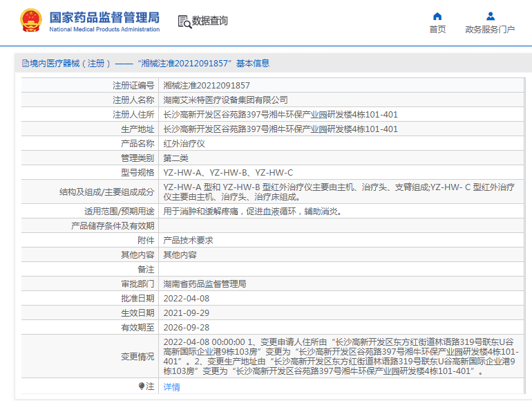
Task: Click the 政务服务门户 user icon
Action: 491,17
